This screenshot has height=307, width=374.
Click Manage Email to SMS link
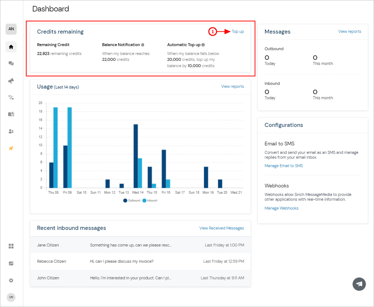[x=283, y=166]
